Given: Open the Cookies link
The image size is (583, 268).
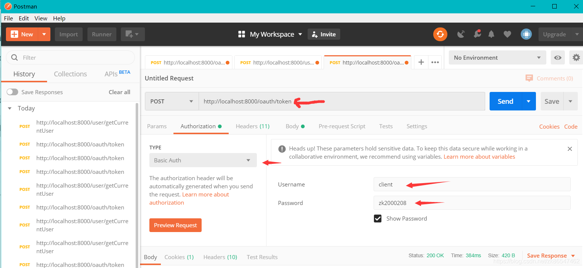Looking at the screenshot, I should 549,127.
